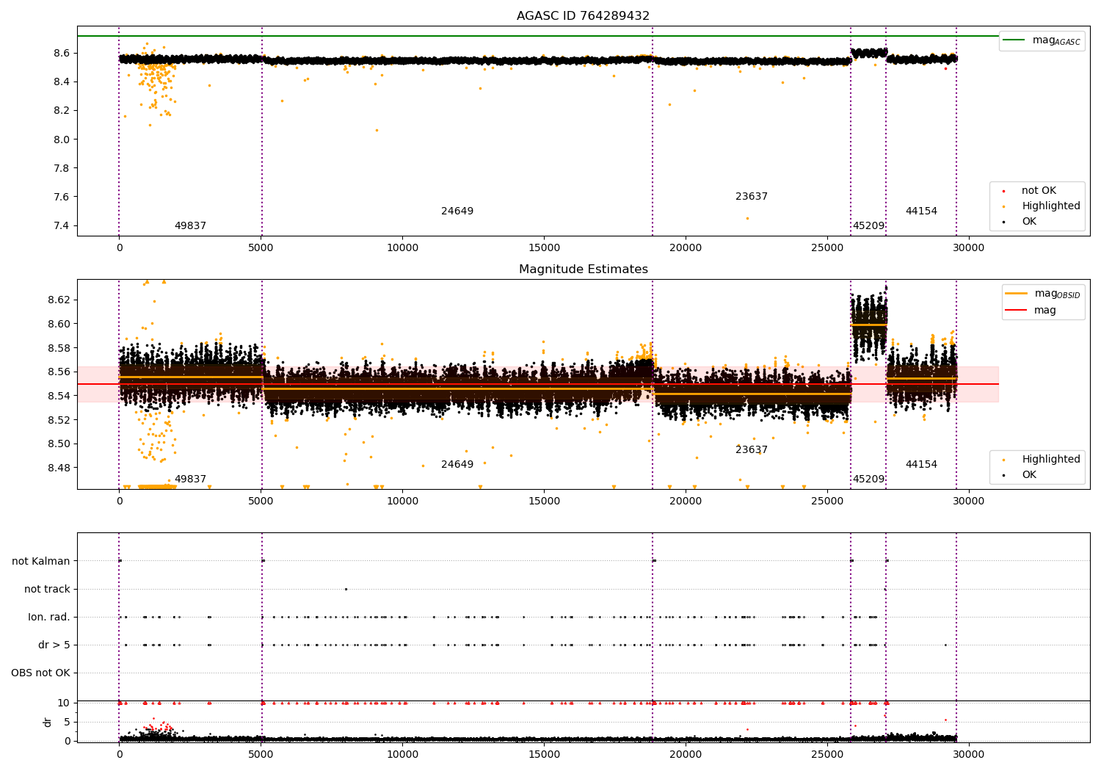
Task: Click the 'not Kalman' axis label
Action: tap(41, 562)
